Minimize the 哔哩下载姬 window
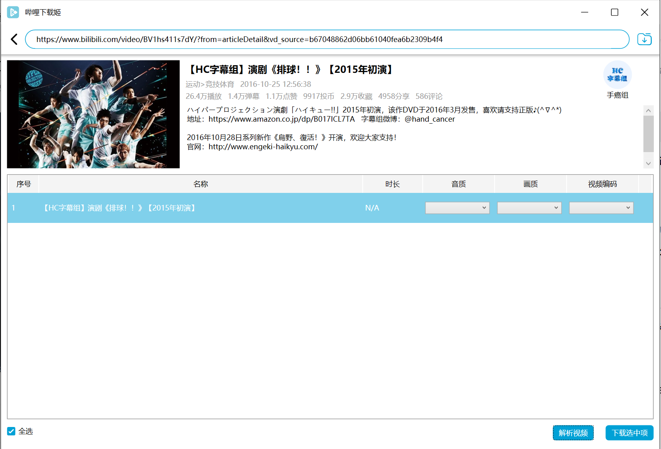The image size is (661, 449). [585, 12]
